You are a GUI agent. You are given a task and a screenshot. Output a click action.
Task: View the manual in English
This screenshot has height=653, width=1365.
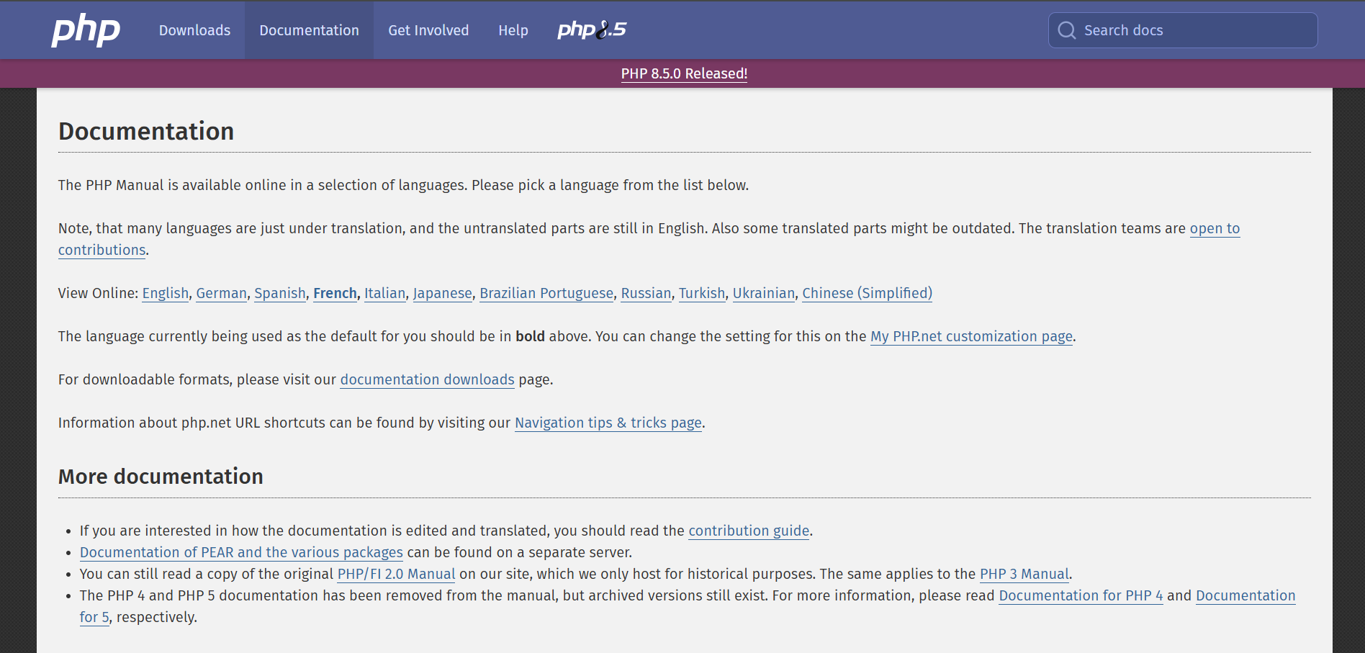coord(166,293)
